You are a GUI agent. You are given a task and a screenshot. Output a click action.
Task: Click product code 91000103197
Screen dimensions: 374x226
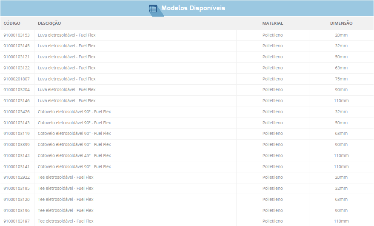[17, 221]
